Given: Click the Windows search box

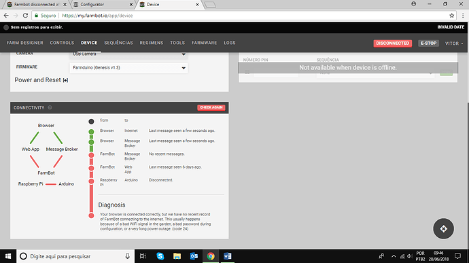Looking at the screenshot, I should click(75, 256).
